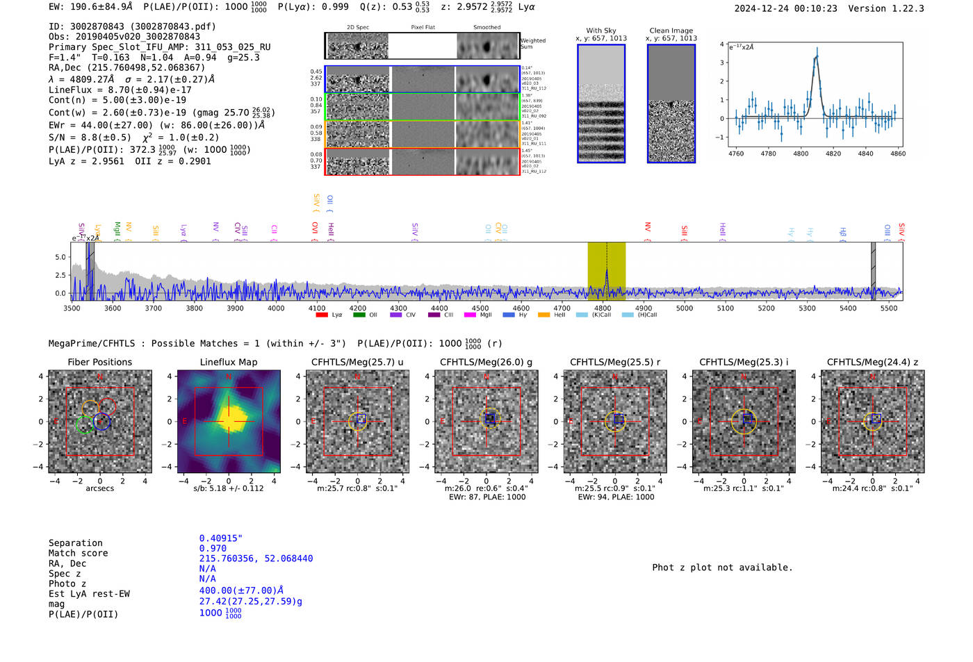
Task: Click the timestamp 2024-12-24 00:10:23
Action: click(786, 8)
